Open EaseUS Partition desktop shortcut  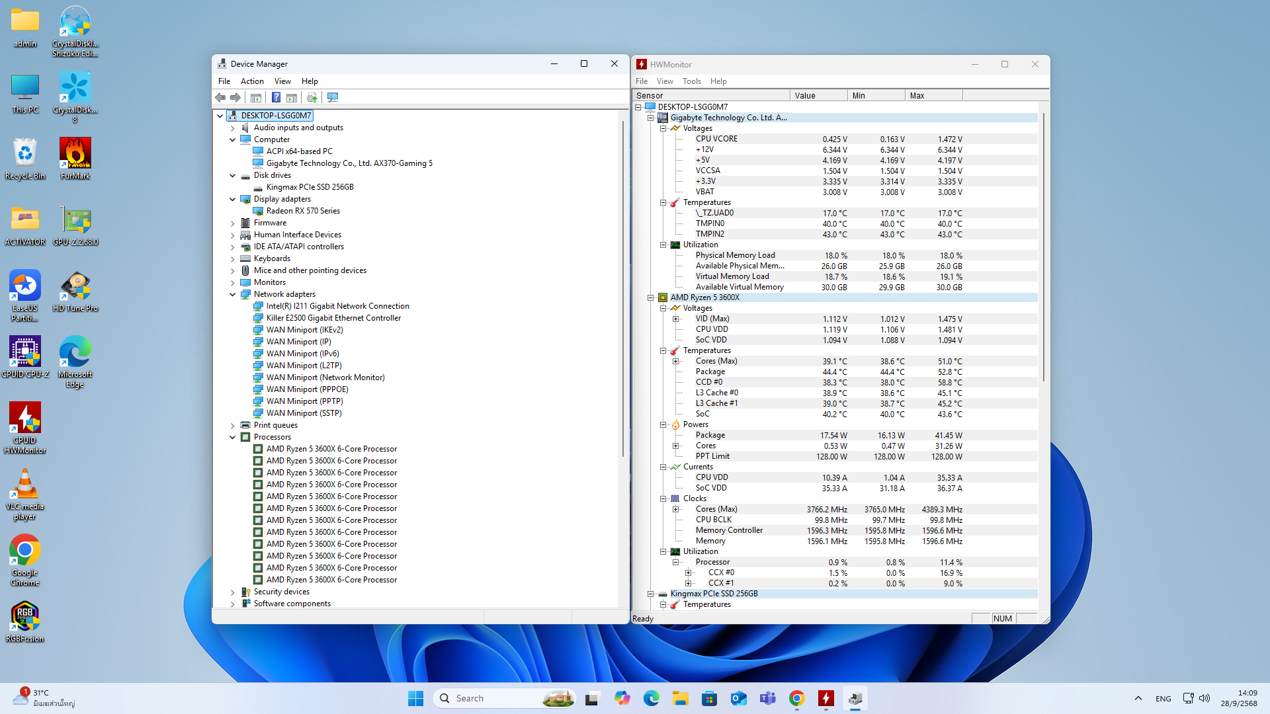tap(25, 296)
